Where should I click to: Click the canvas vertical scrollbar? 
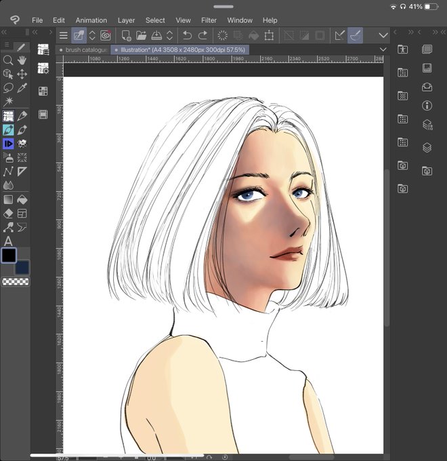point(387,247)
